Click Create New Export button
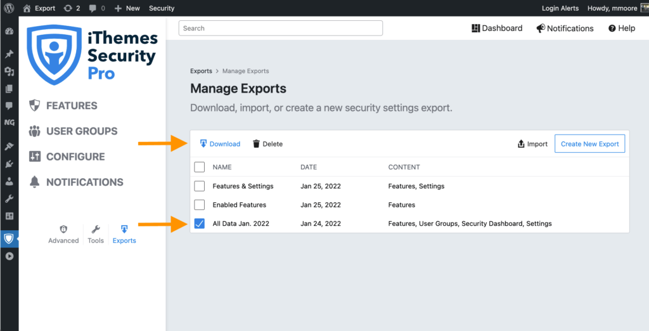Viewport: 649px width, 331px height. (590, 144)
